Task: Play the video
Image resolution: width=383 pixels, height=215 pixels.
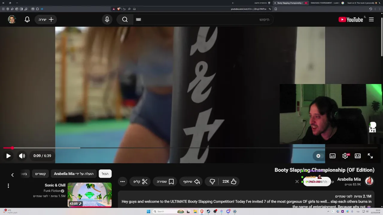Action: click(8, 156)
